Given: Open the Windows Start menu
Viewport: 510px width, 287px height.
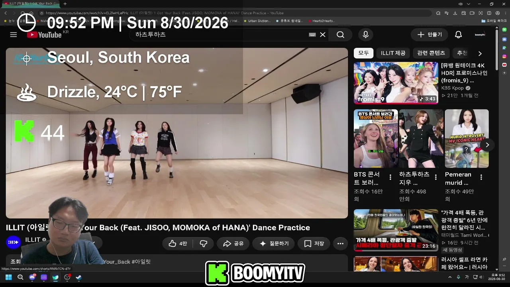Looking at the screenshot, I should pos(8,277).
